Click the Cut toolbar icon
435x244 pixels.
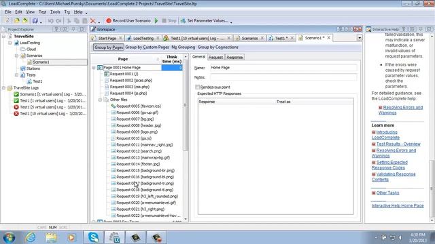pos(69,21)
